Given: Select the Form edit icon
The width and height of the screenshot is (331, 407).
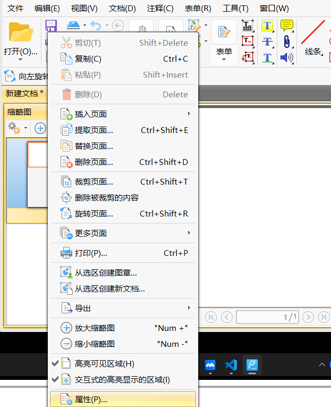Looking at the screenshot, I should pos(224,32).
